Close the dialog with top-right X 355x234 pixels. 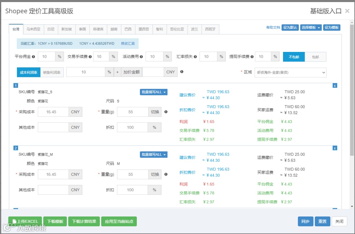(x=347, y=11)
